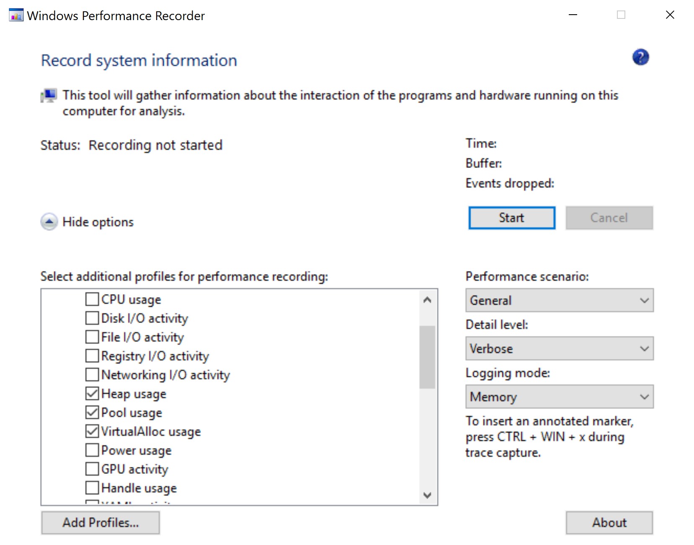Enable the Disk I/O activity checkbox
This screenshot has width=694, height=545.
tap(92, 318)
